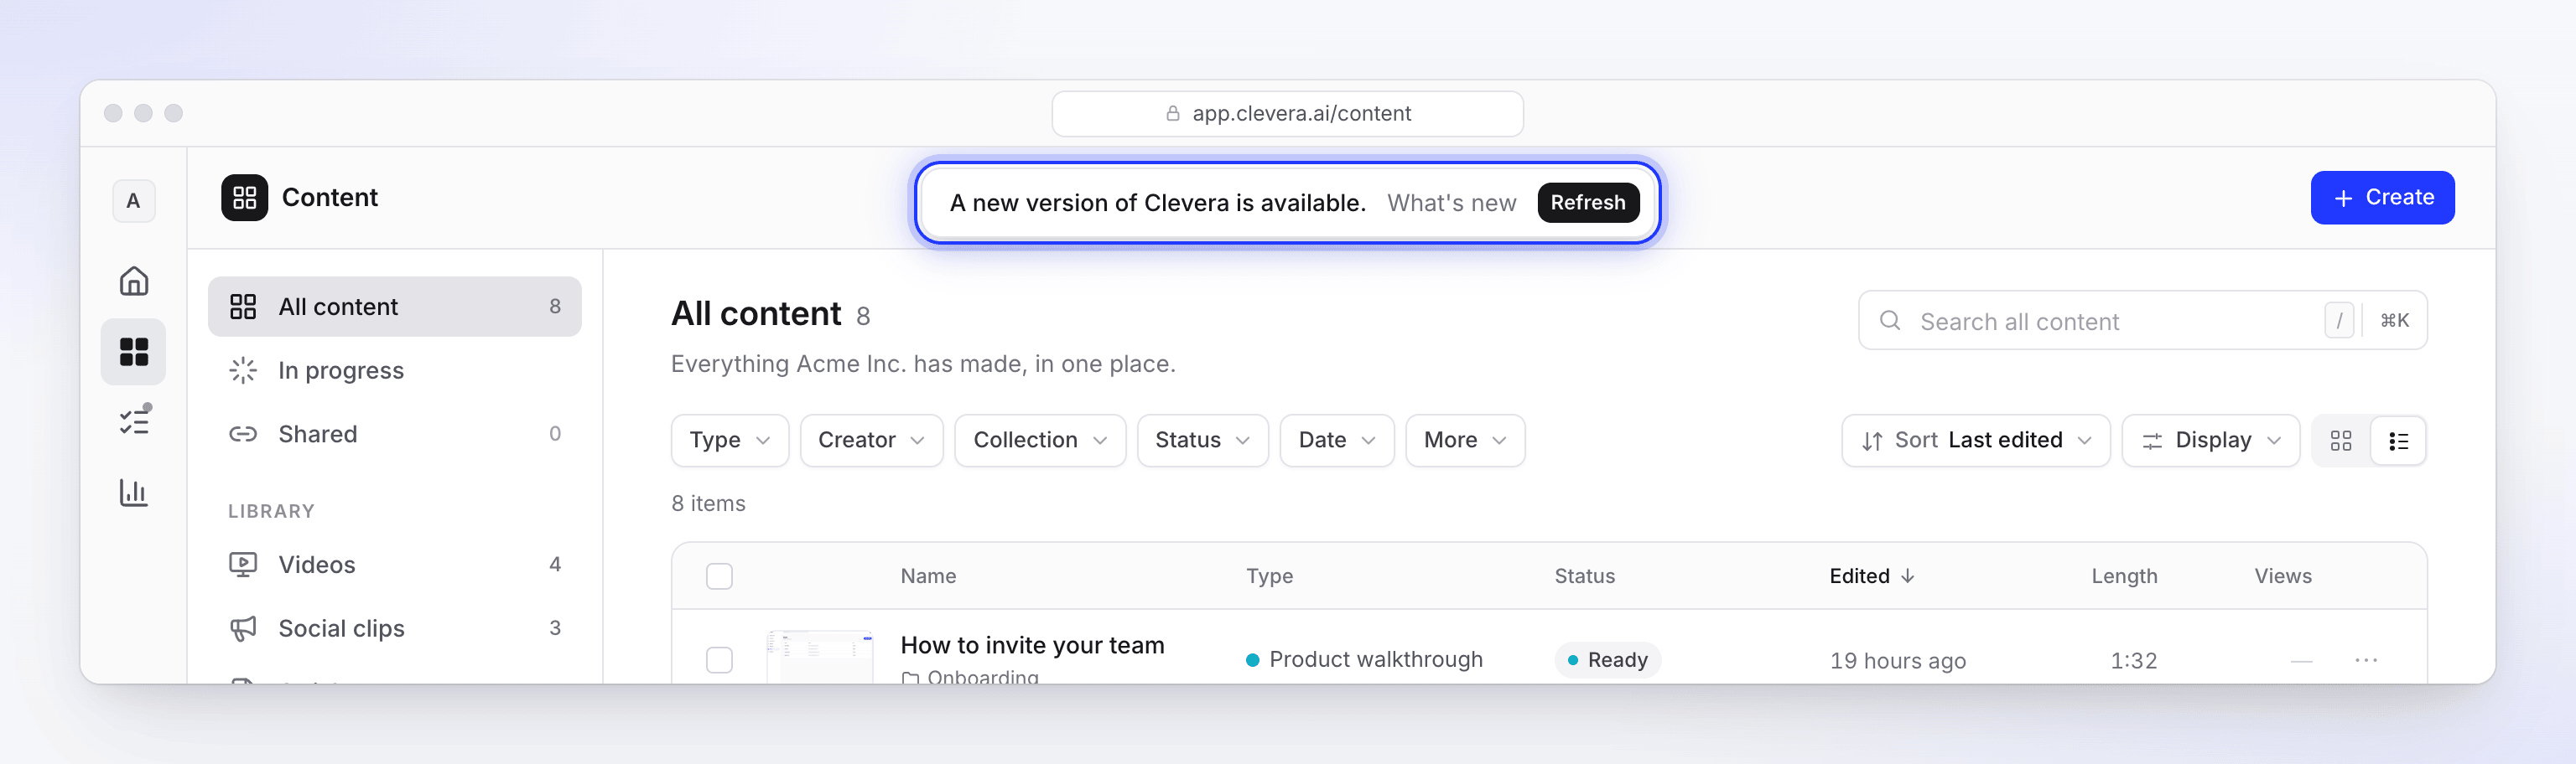Image resolution: width=2576 pixels, height=764 pixels.
Task: Focus the Search all content field
Action: (x=2142, y=321)
